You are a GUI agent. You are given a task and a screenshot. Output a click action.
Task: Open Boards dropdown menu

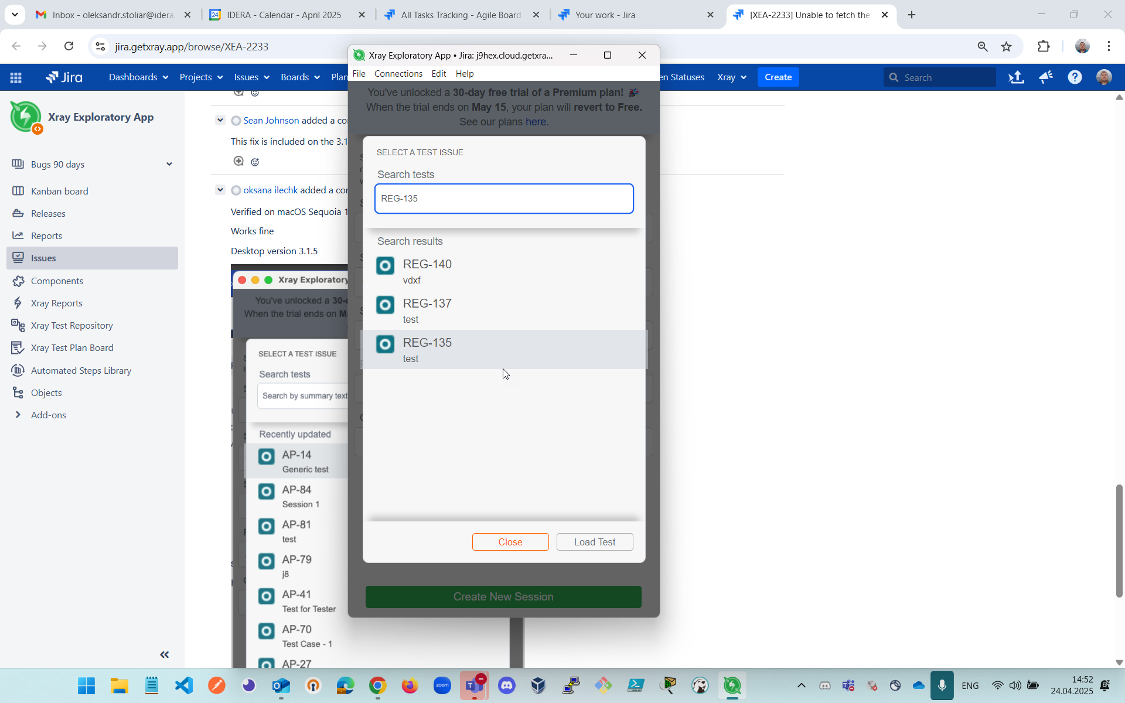[x=300, y=77]
